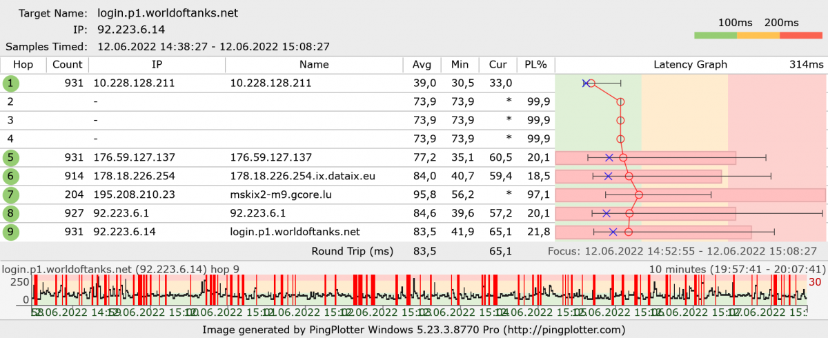Sort by the Avg column header
Screen dimensions: 828x338
tap(422, 65)
